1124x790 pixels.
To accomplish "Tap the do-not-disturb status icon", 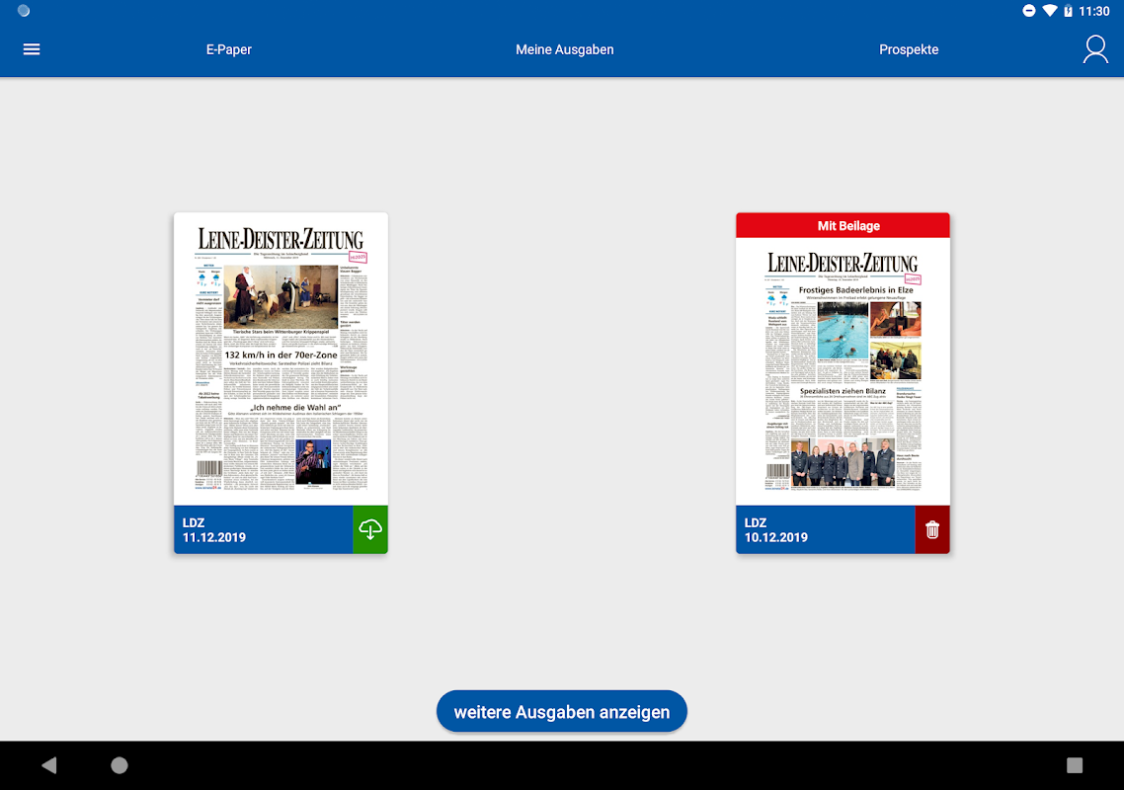I will pyautogui.click(x=1028, y=11).
